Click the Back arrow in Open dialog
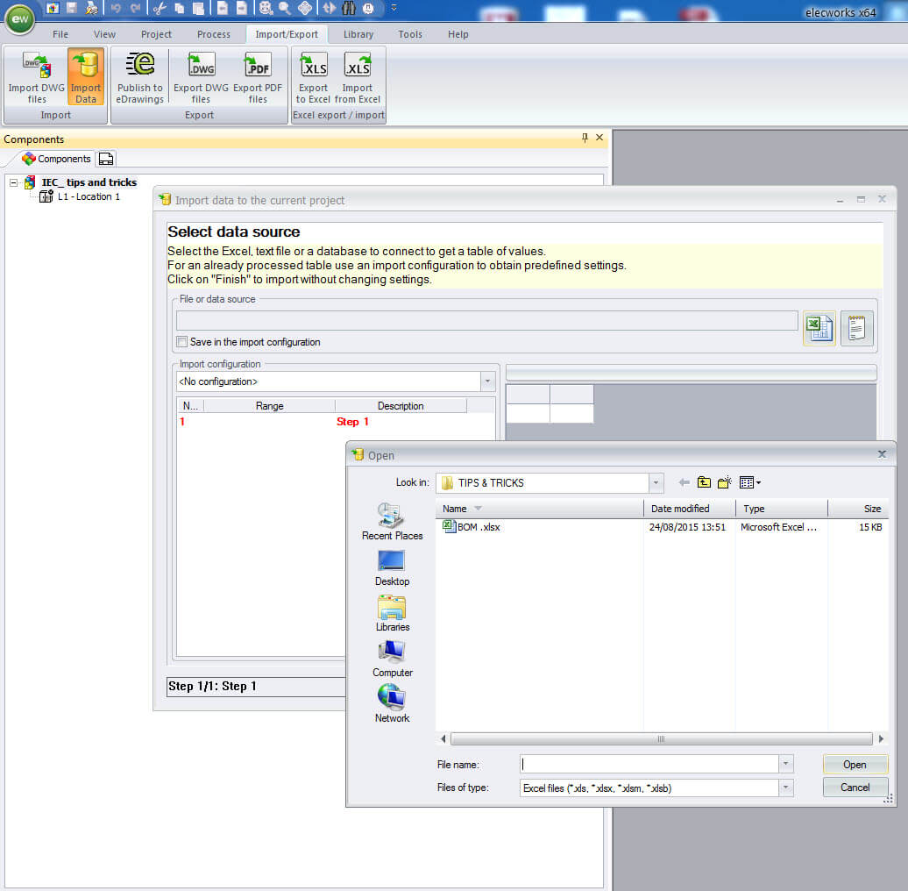908x891 pixels. tap(684, 482)
